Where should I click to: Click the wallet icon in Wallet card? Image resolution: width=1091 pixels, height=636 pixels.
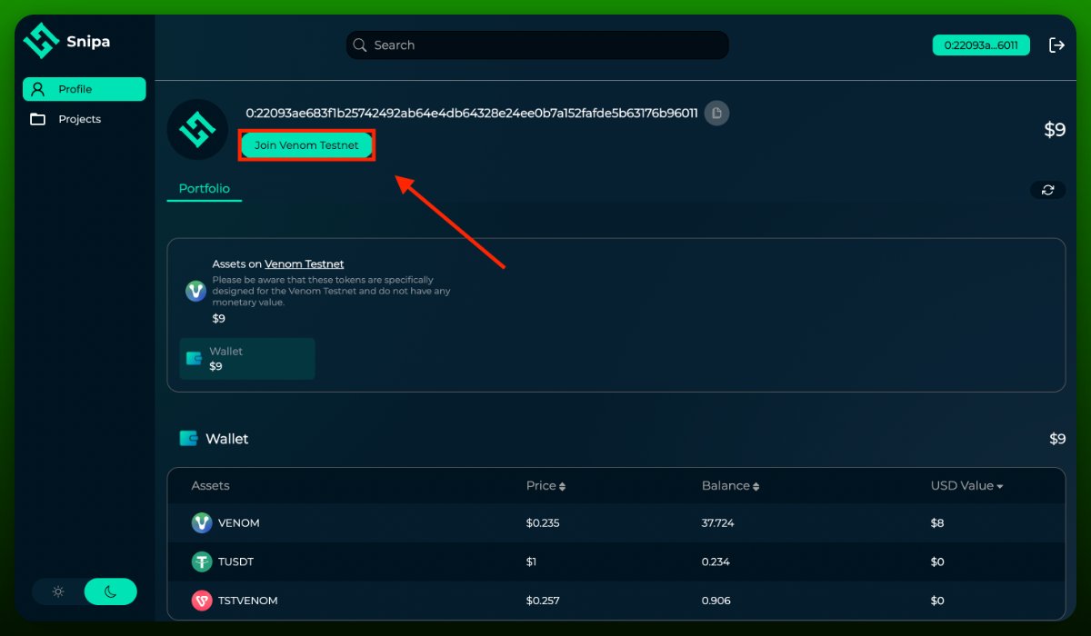[x=194, y=358]
